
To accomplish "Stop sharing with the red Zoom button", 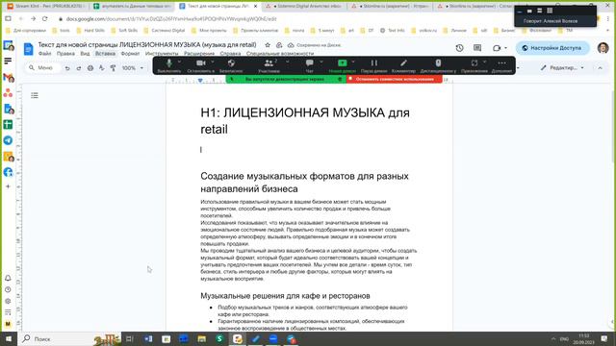I will pyautogui.click(x=395, y=79).
